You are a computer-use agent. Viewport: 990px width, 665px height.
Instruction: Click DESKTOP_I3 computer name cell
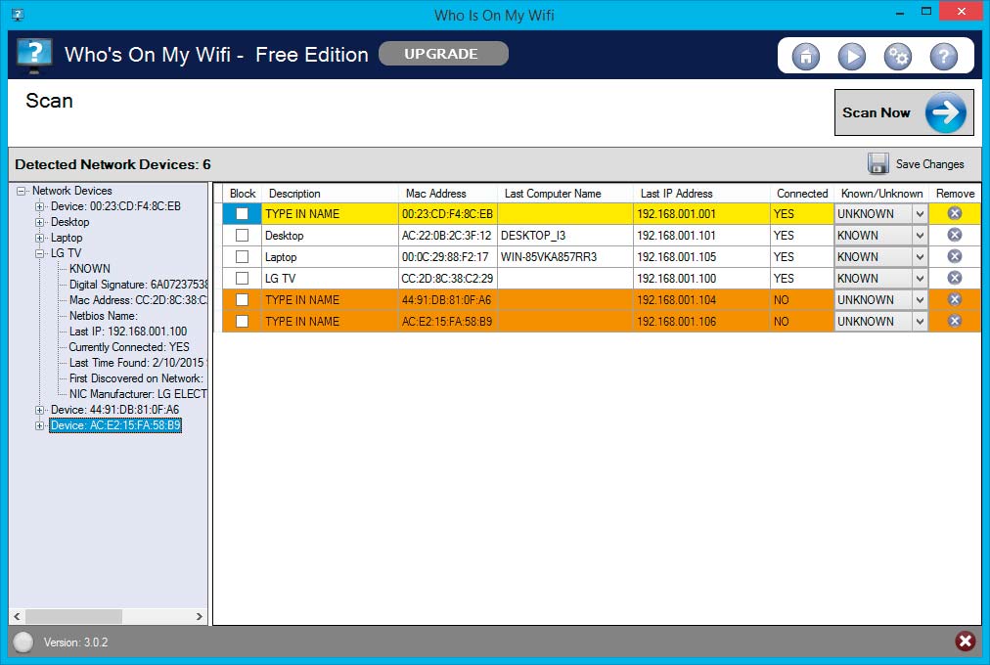click(565, 236)
